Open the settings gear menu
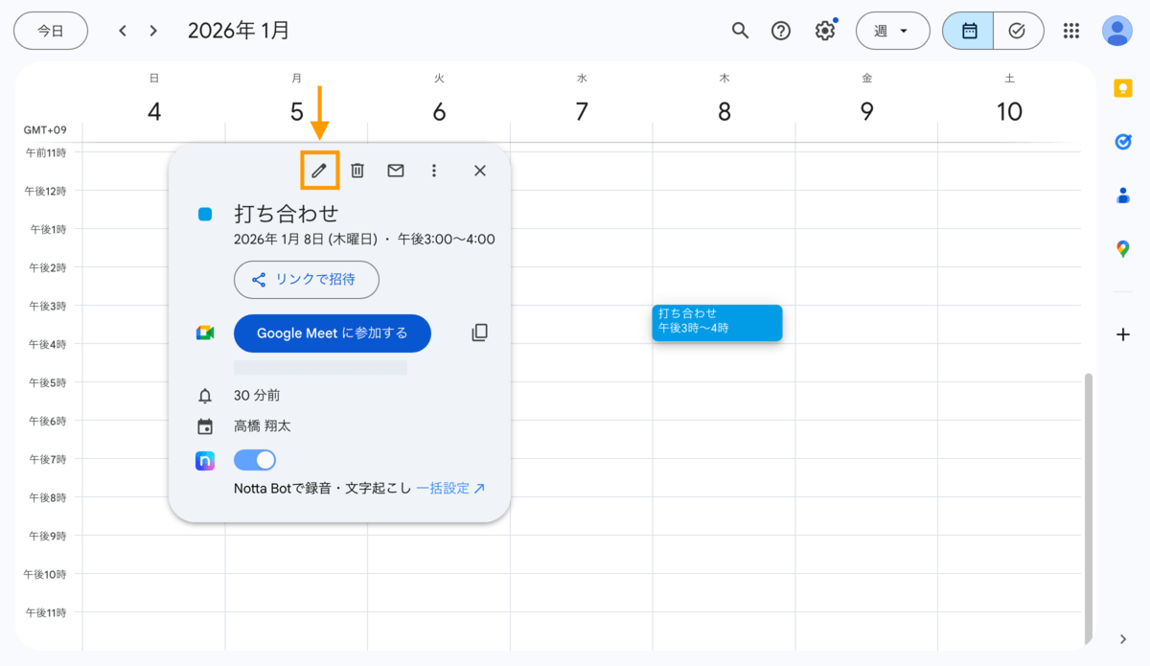This screenshot has height=666, width=1150. (825, 31)
